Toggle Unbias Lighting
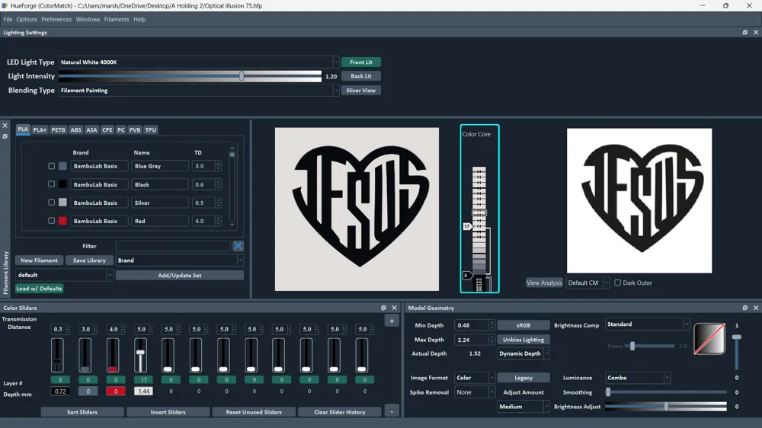762x428 pixels. coord(523,340)
